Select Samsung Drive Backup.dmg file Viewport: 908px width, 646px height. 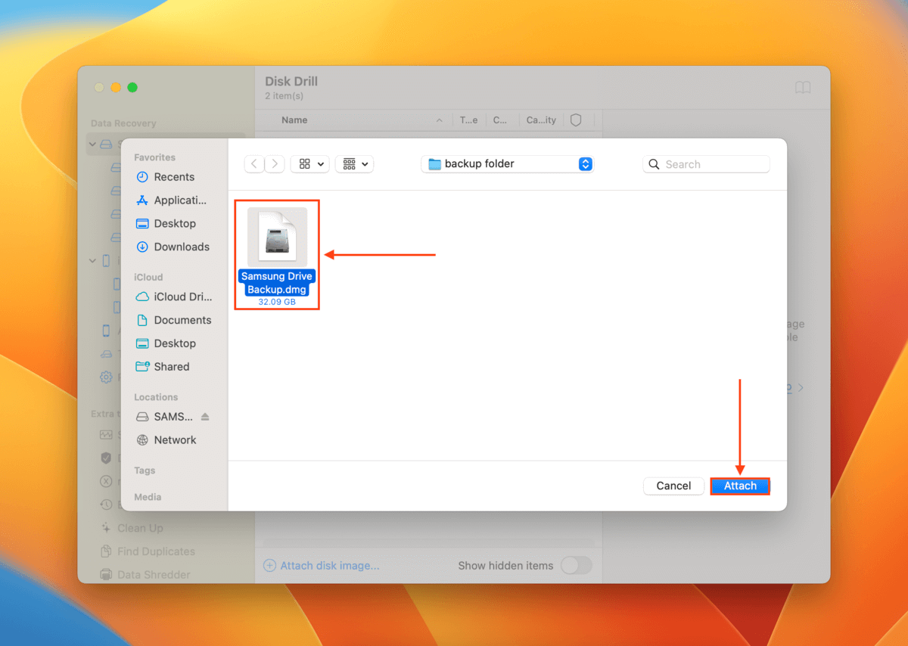coord(277,255)
